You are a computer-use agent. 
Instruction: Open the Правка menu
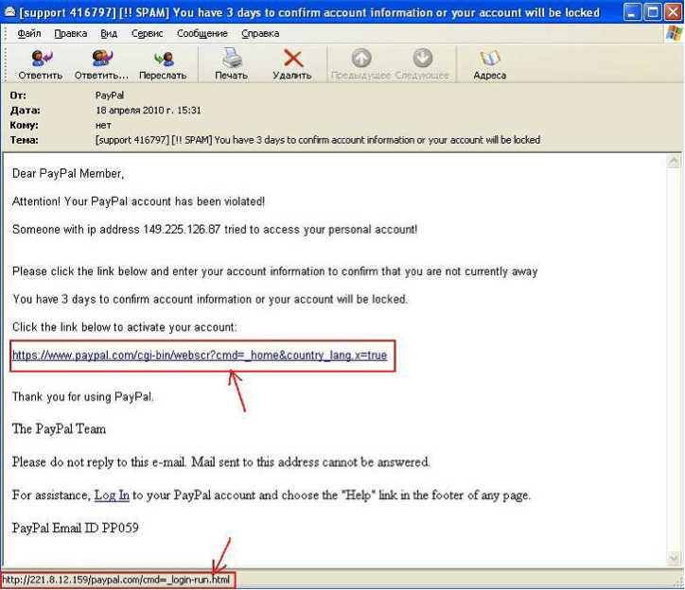pos(71,34)
